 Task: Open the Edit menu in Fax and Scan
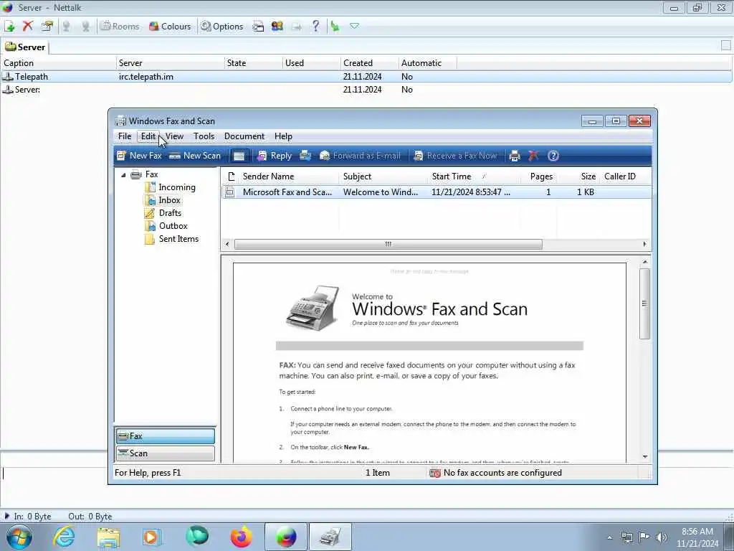click(148, 136)
